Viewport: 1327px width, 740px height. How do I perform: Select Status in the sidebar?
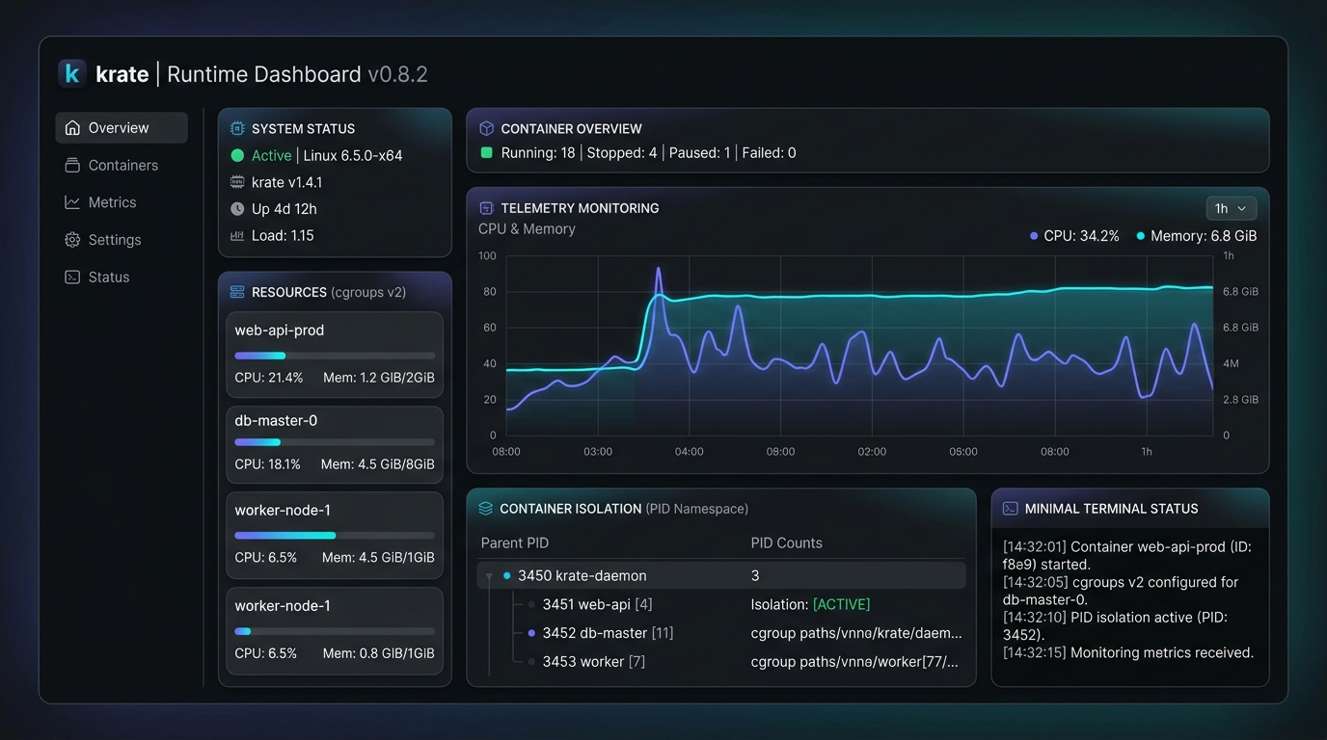pyautogui.click(x=122, y=277)
